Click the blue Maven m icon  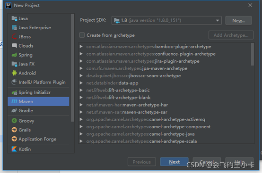[x=14, y=101]
